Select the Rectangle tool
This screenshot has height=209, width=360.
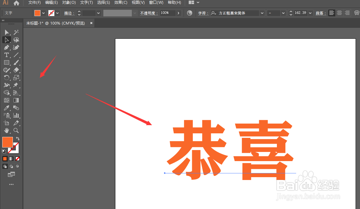(x=7, y=62)
